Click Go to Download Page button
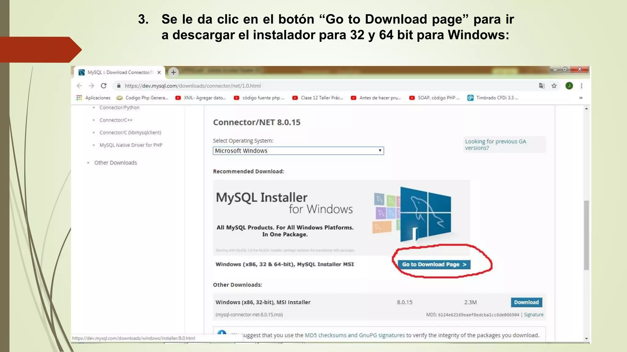Image resolution: width=627 pixels, height=352 pixels. pyautogui.click(x=434, y=264)
